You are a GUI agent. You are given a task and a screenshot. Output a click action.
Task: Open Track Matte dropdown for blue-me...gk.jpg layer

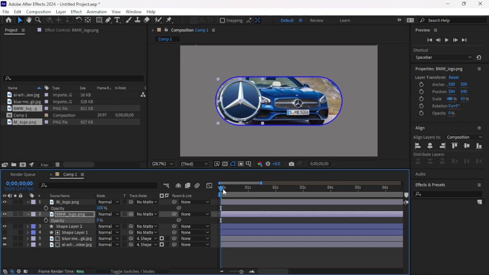pyautogui.click(x=147, y=239)
